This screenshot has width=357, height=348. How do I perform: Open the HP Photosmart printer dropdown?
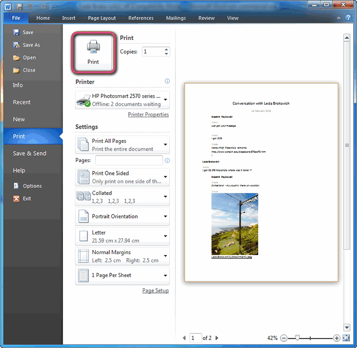point(123,100)
